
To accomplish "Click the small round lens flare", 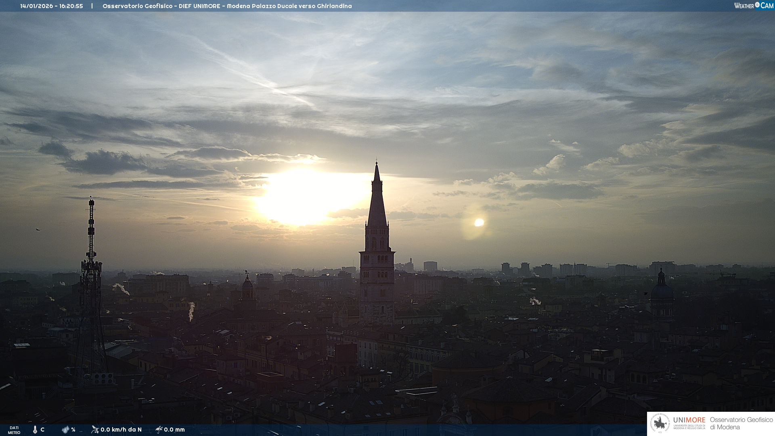I will (479, 222).
